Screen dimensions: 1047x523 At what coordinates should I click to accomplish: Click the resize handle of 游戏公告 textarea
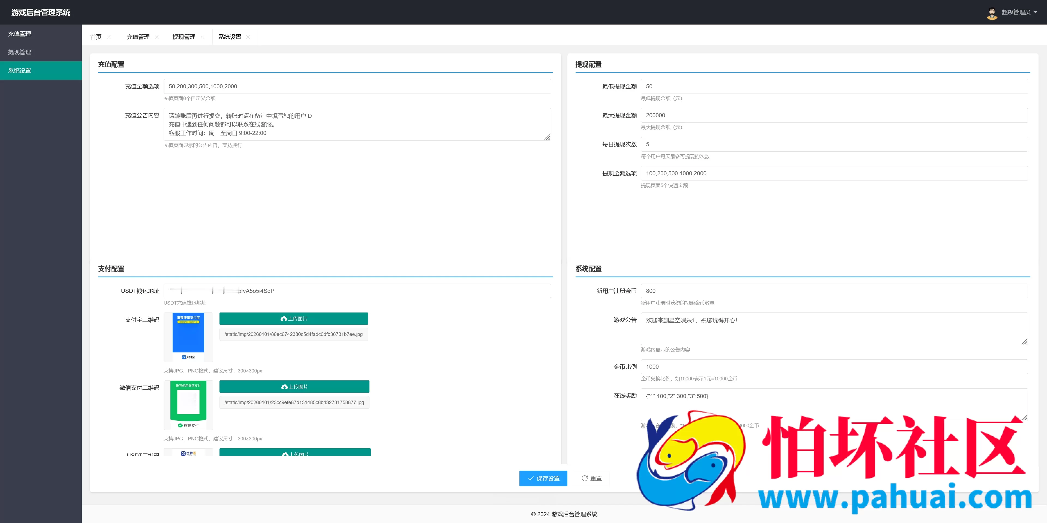click(x=1025, y=342)
